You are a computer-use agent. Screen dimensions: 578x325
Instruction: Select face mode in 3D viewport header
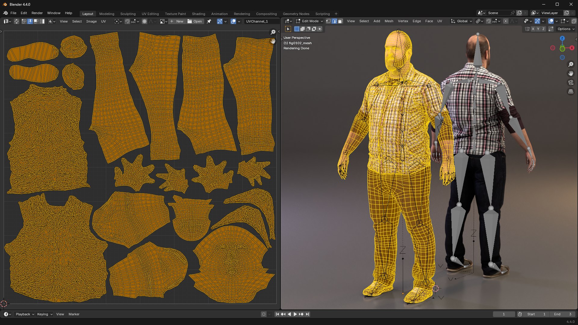pyautogui.click(x=340, y=21)
